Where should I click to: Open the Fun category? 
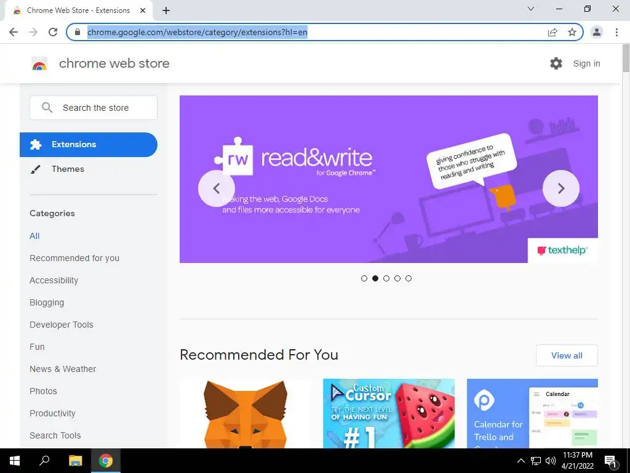pyautogui.click(x=37, y=347)
